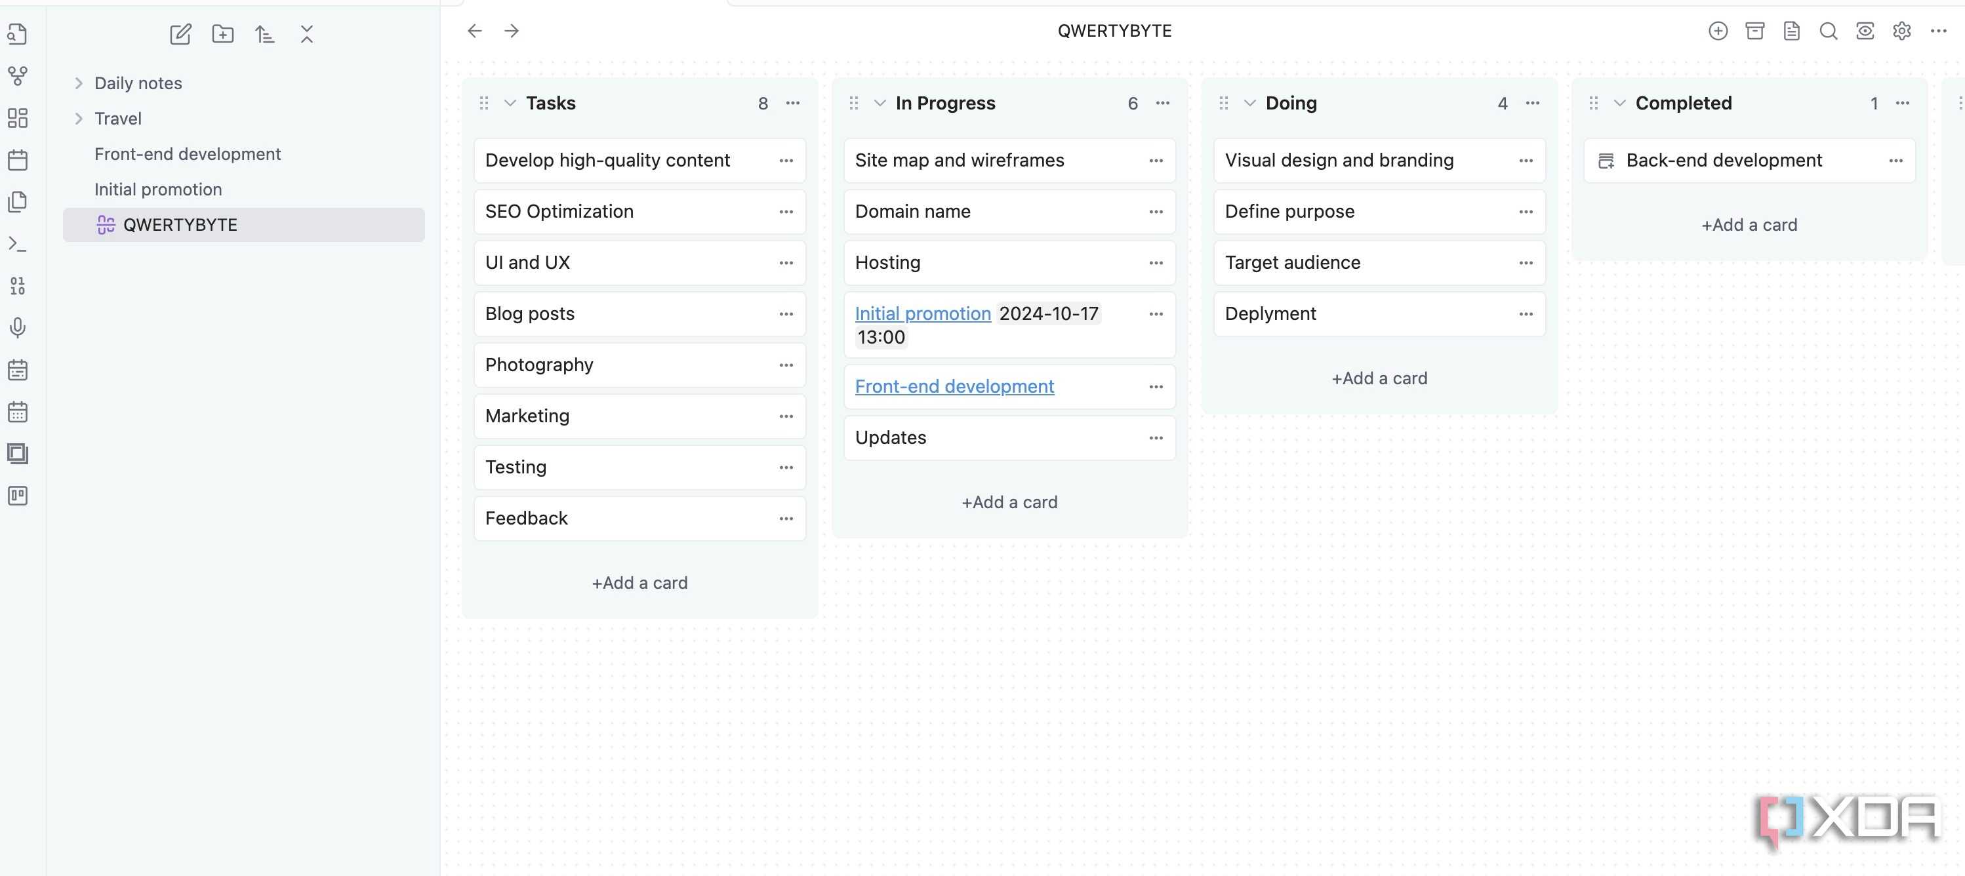
Task: Collapse the Completed list chevron
Action: click(1619, 103)
